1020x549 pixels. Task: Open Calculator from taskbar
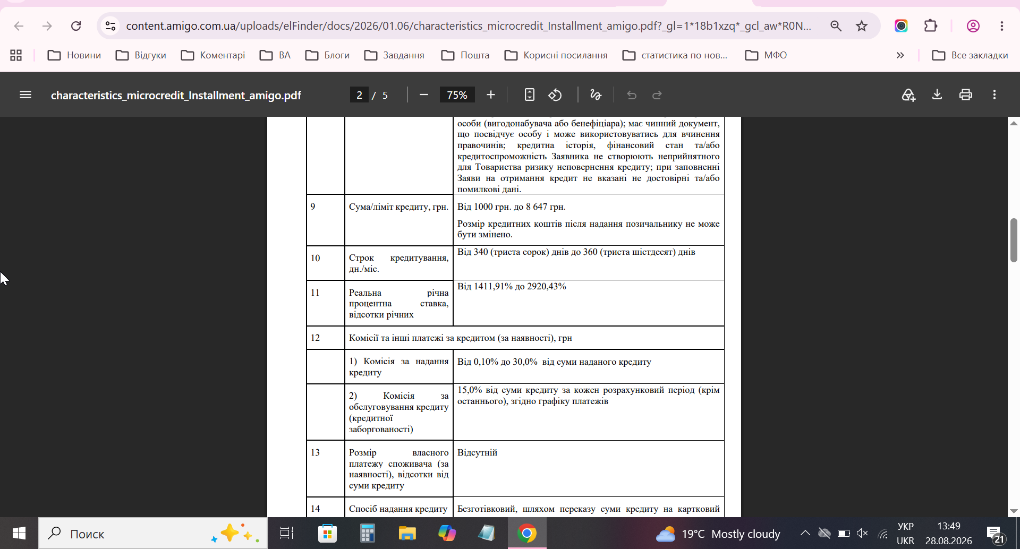pos(367,534)
